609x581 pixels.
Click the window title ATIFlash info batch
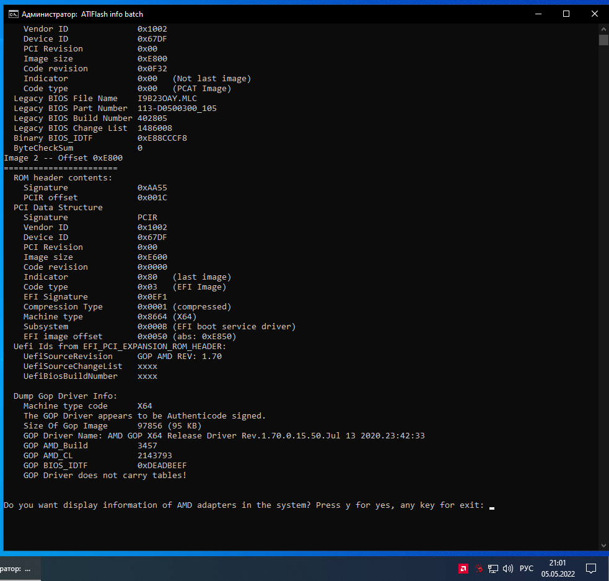click(x=112, y=14)
